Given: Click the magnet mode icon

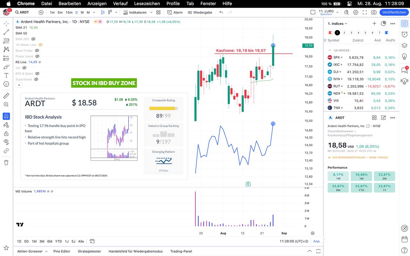Looking at the screenshot, I should 6,116.
